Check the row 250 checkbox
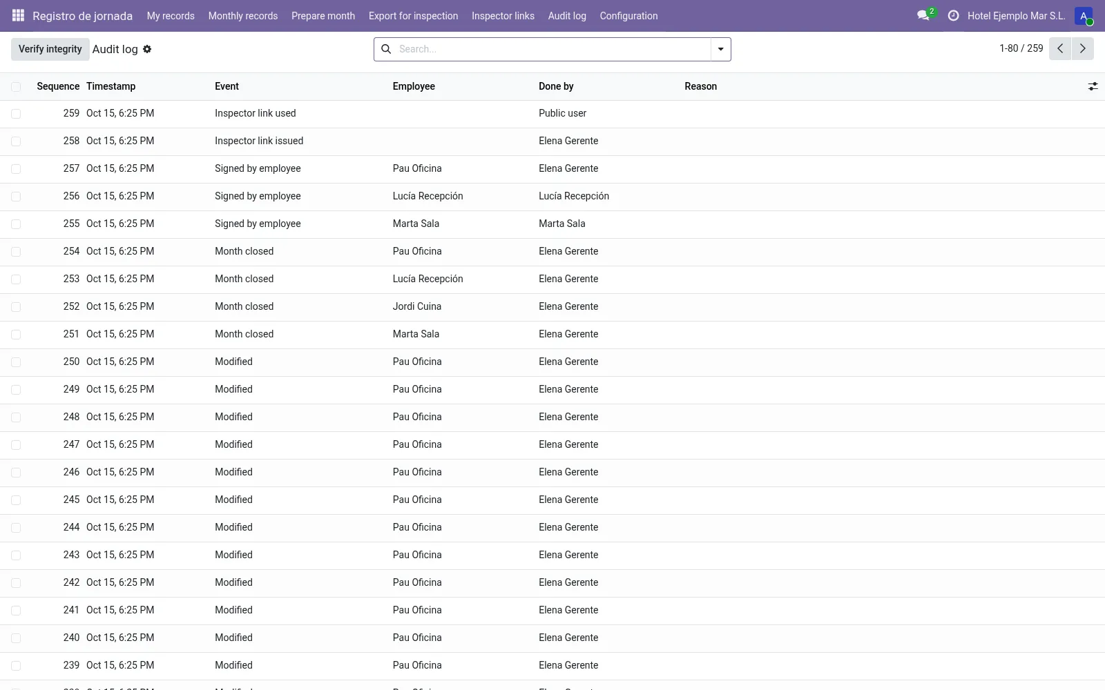Image resolution: width=1105 pixels, height=690 pixels. [x=16, y=362]
